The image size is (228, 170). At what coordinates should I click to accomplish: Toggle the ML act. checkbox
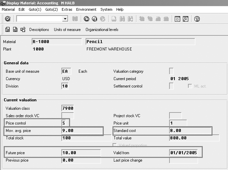[x=190, y=86]
